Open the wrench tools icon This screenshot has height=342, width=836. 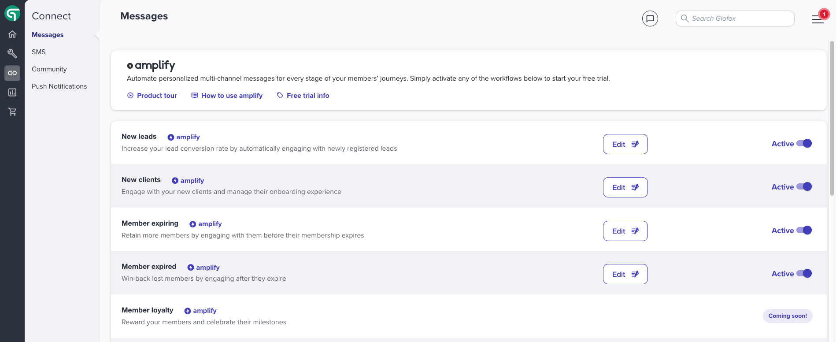pos(12,54)
